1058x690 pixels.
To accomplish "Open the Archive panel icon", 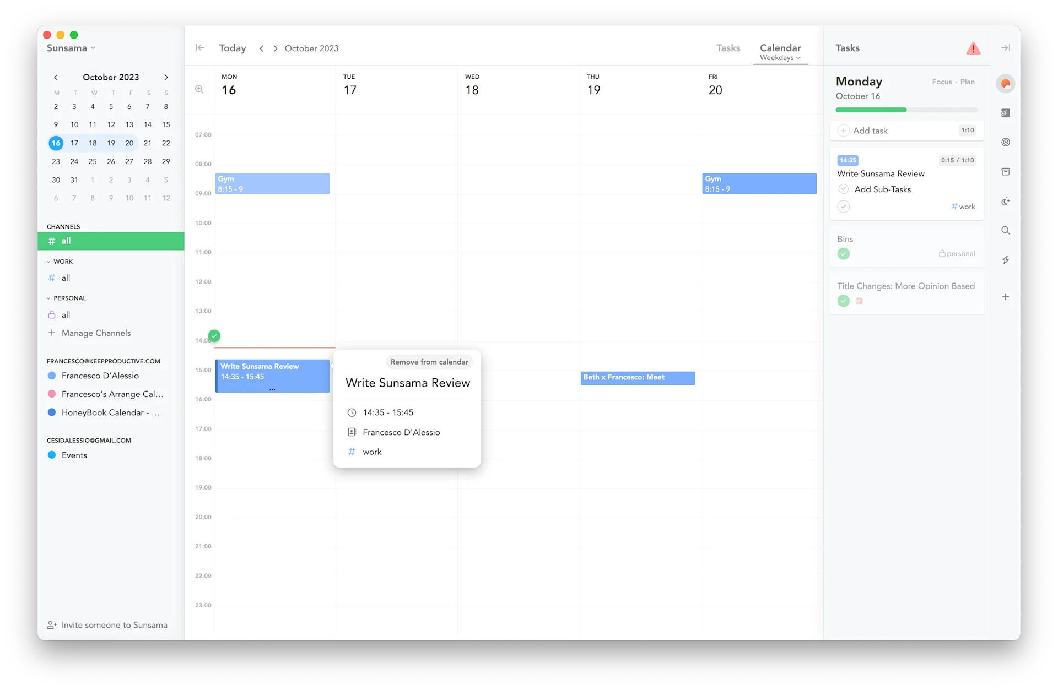I will point(1006,171).
